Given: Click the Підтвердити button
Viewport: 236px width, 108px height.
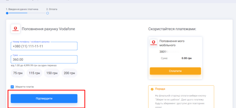Looking at the screenshot, I should pos(44,99).
